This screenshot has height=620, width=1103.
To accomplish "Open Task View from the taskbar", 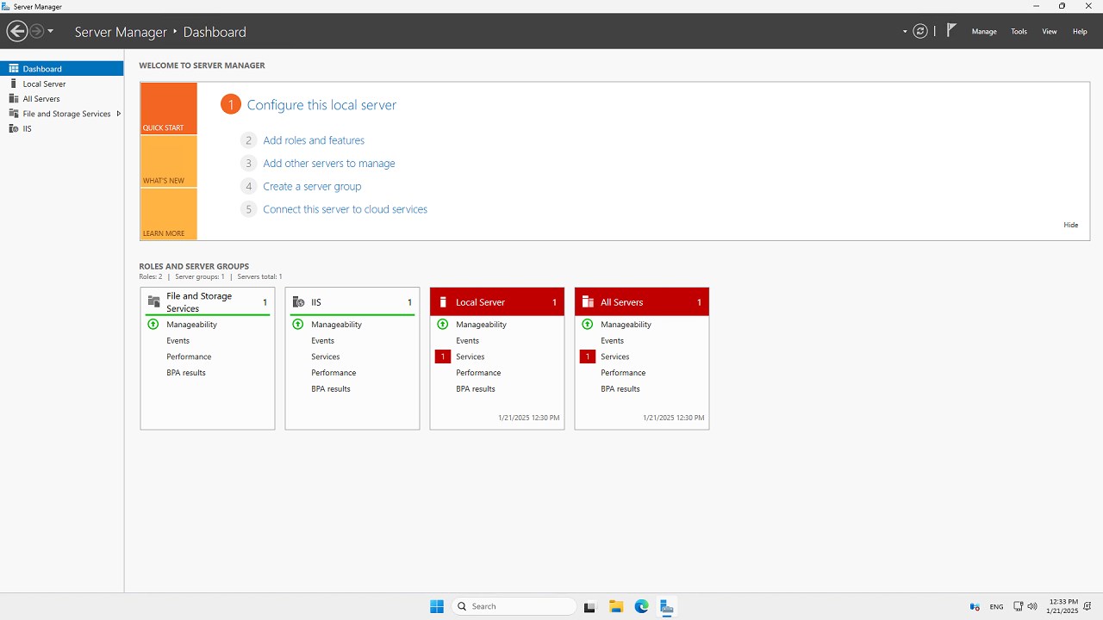I will pyautogui.click(x=589, y=606).
